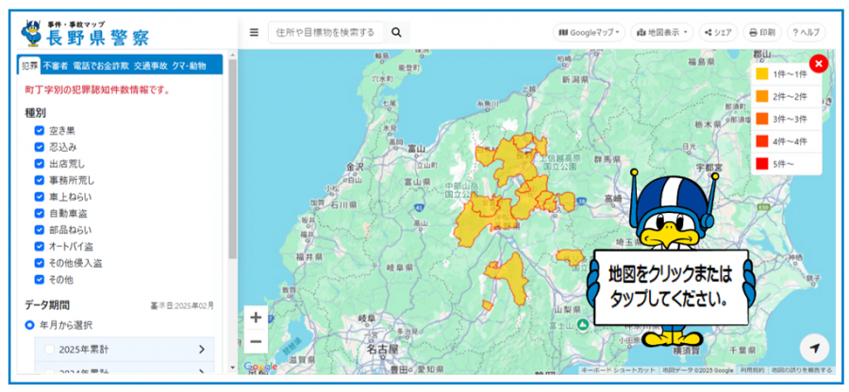Open the Googleマップ dropdown
The image size is (849, 392).
(x=589, y=32)
